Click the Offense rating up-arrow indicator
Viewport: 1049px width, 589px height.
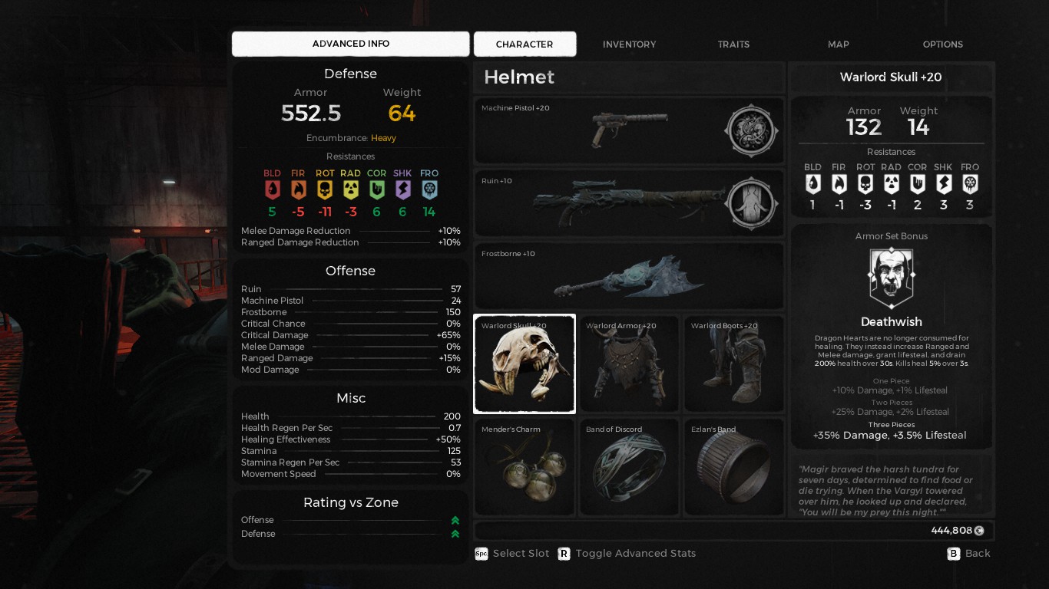coord(455,520)
